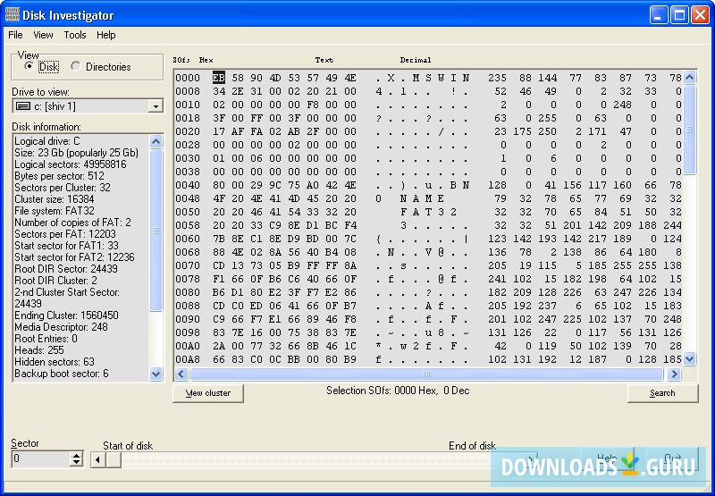Click the hex view vertical scrollbar thumb
The width and height of the screenshot is (715, 496).
[x=689, y=130]
